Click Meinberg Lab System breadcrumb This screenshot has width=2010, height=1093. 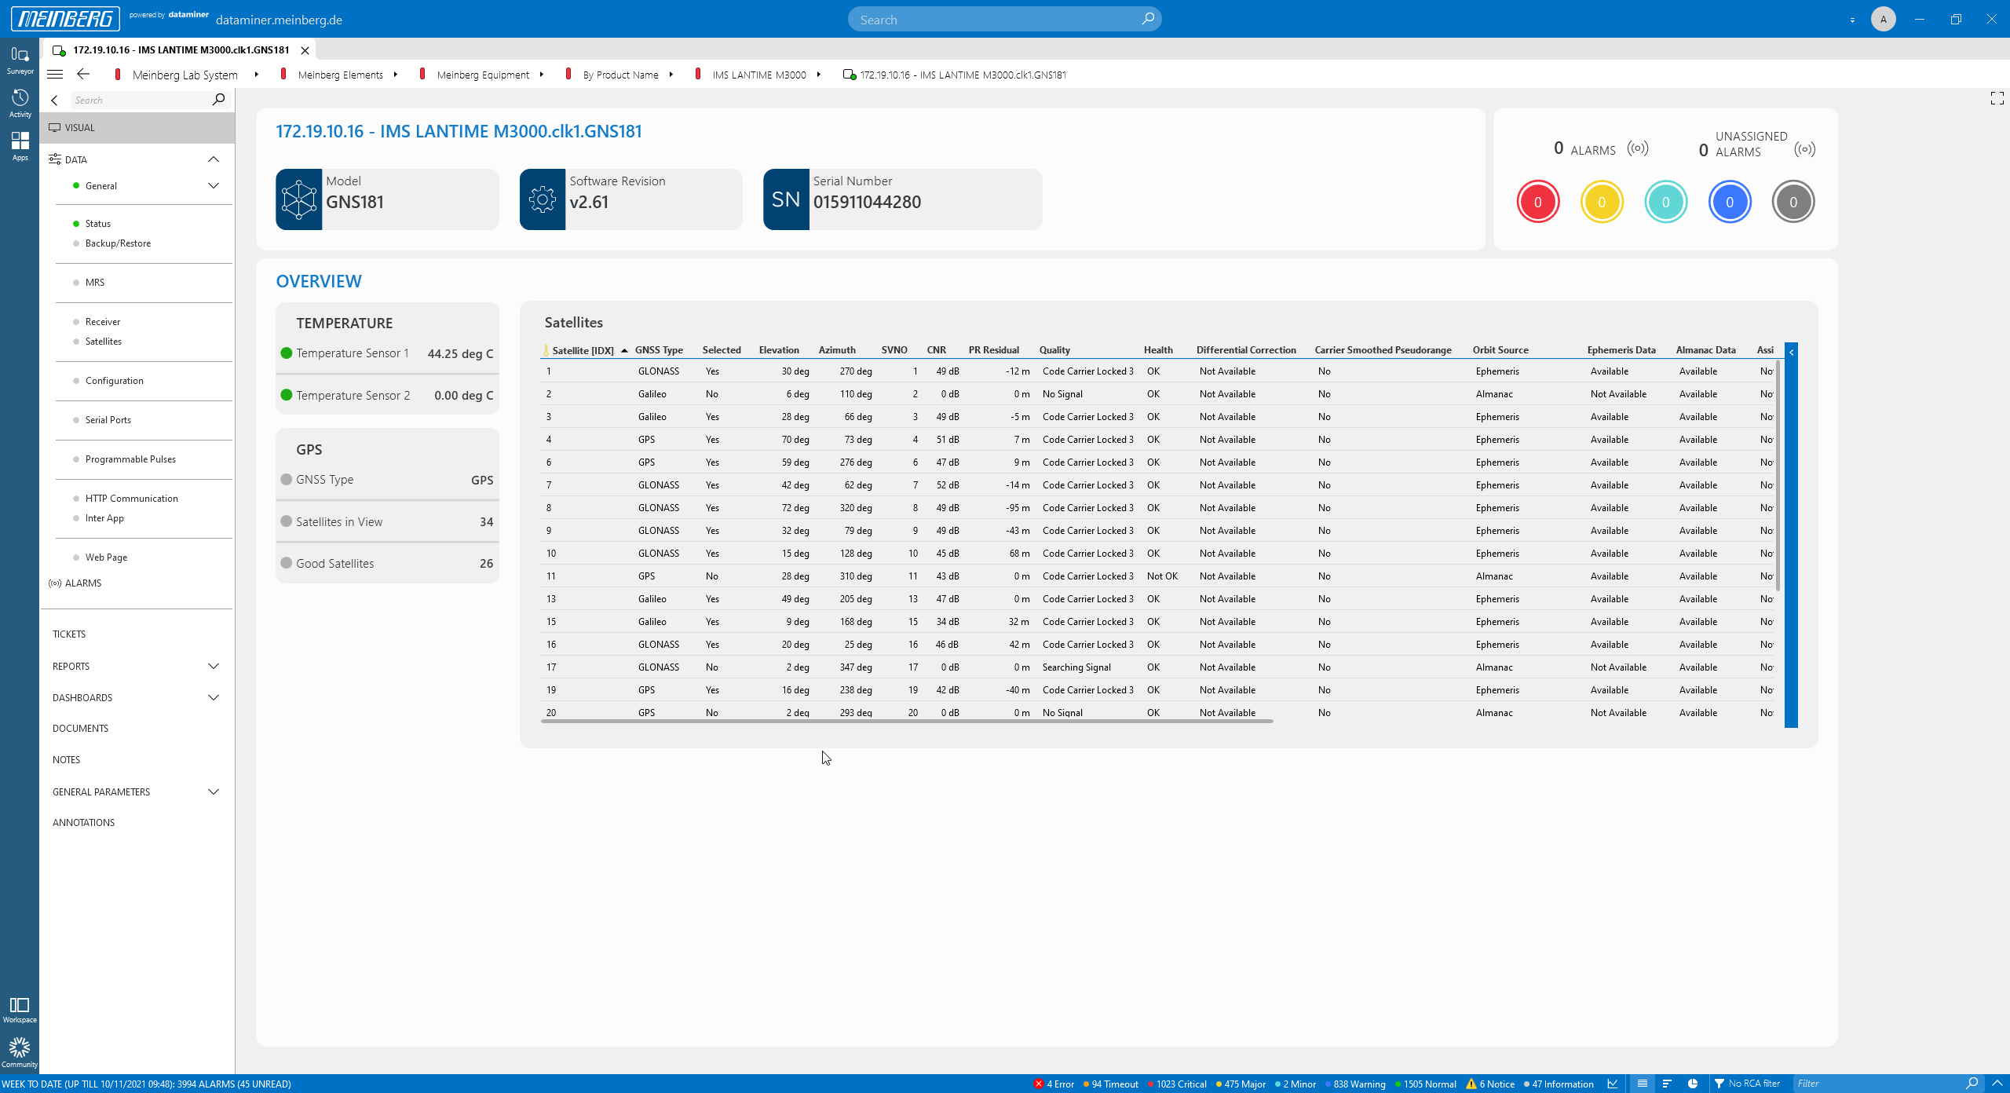[185, 75]
